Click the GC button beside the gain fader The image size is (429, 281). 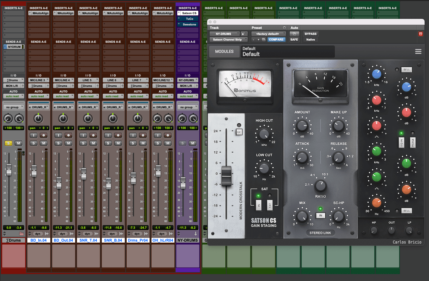click(x=239, y=132)
